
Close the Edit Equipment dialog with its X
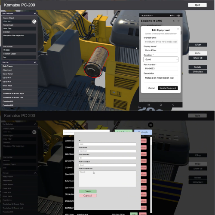click(x=178, y=29)
